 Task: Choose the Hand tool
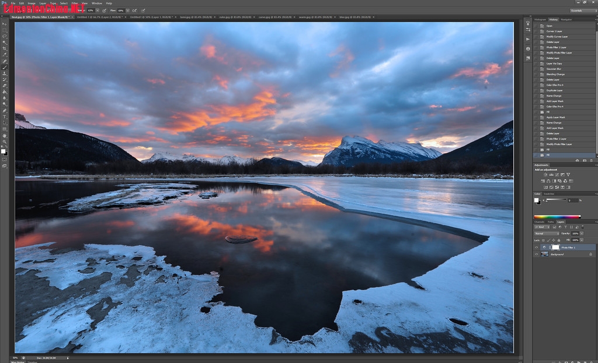(x=5, y=135)
